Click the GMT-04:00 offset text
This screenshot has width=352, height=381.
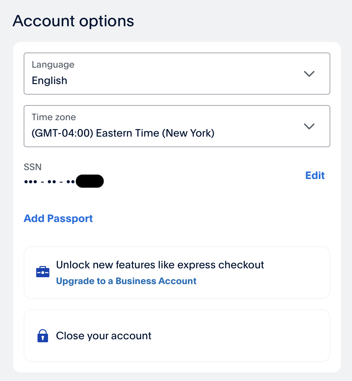(62, 133)
